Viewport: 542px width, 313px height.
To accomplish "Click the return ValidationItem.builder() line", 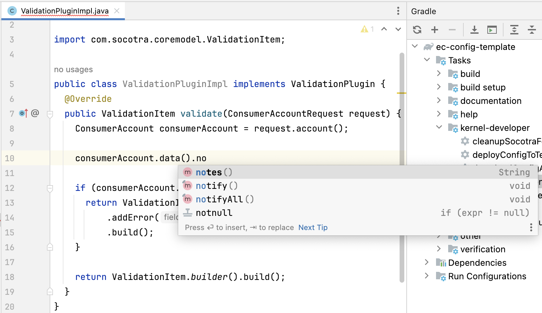I will (180, 277).
